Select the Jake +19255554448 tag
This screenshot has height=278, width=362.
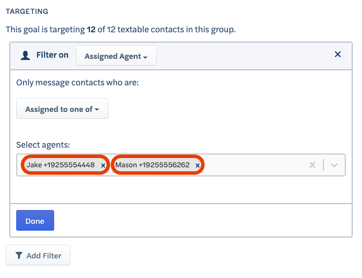click(x=61, y=165)
